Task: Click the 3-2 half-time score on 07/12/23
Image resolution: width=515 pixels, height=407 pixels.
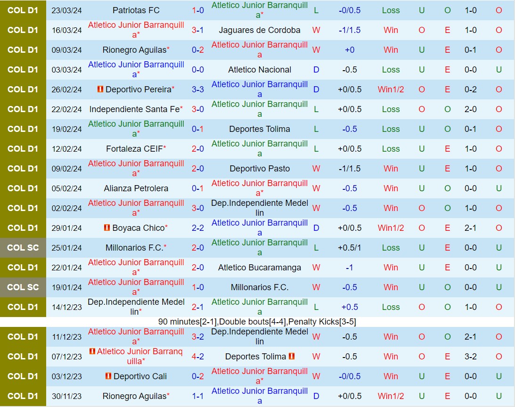Action: (471, 357)
